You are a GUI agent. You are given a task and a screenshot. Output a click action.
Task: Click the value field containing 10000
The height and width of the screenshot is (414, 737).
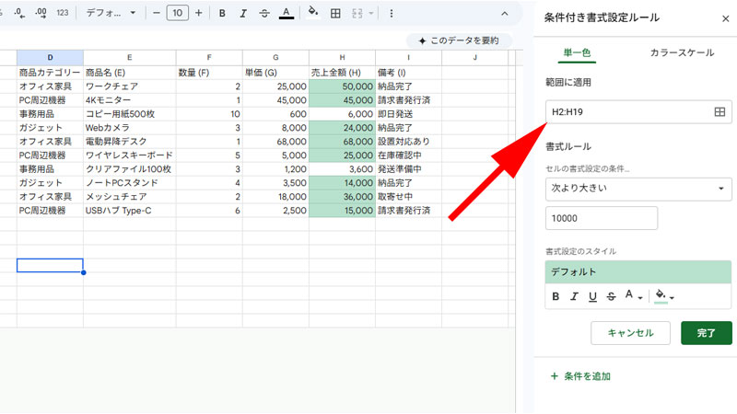click(x=602, y=218)
